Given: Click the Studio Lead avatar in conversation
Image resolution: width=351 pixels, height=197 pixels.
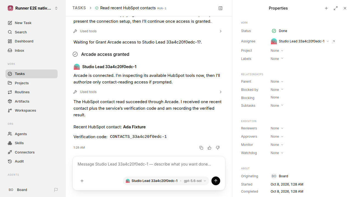Looking at the screenshot, I should tap(77, 67).
